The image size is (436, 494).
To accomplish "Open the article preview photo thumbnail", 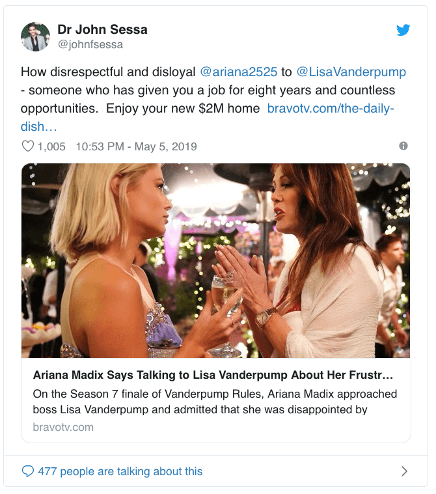I will coord(216,260).
